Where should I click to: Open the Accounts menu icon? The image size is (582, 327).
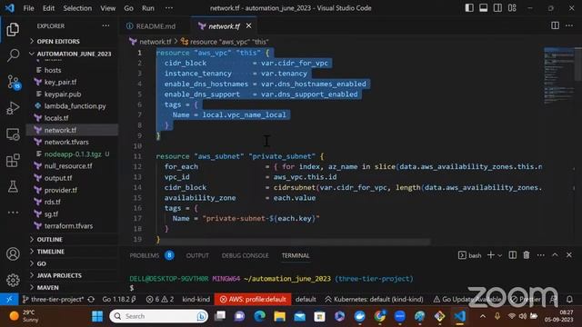pos(13,254)
